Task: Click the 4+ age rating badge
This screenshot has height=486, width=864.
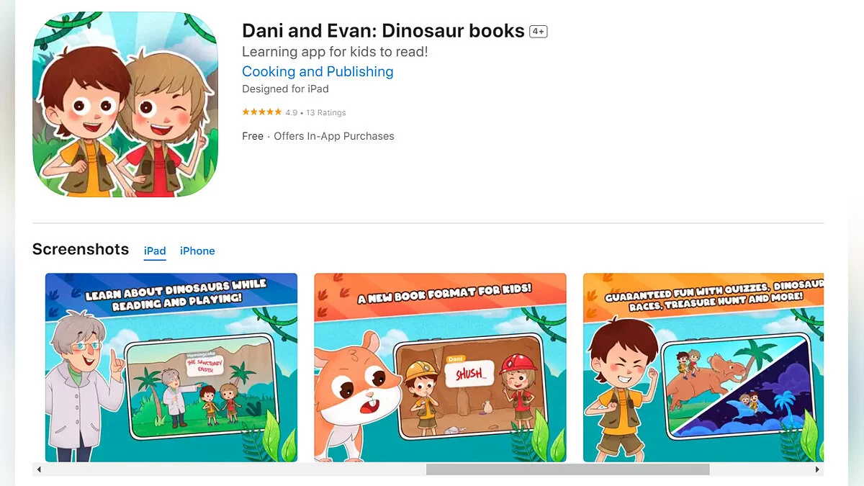Action: tap(539, 32)
